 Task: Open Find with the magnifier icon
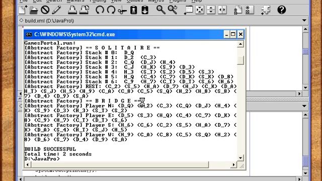pyautogui.click(x=161, y=10)
